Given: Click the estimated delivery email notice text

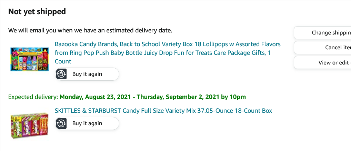Looking at the screenshot, I should [x=90, y=30].
